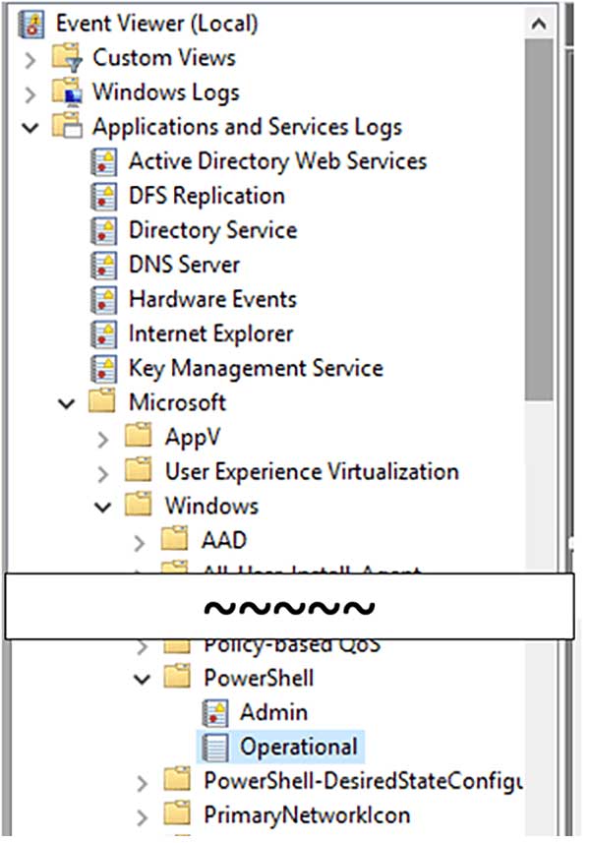This screenshot has width=590, height=843.
Task: Expand the AppV folder
Action: [103, 440]
